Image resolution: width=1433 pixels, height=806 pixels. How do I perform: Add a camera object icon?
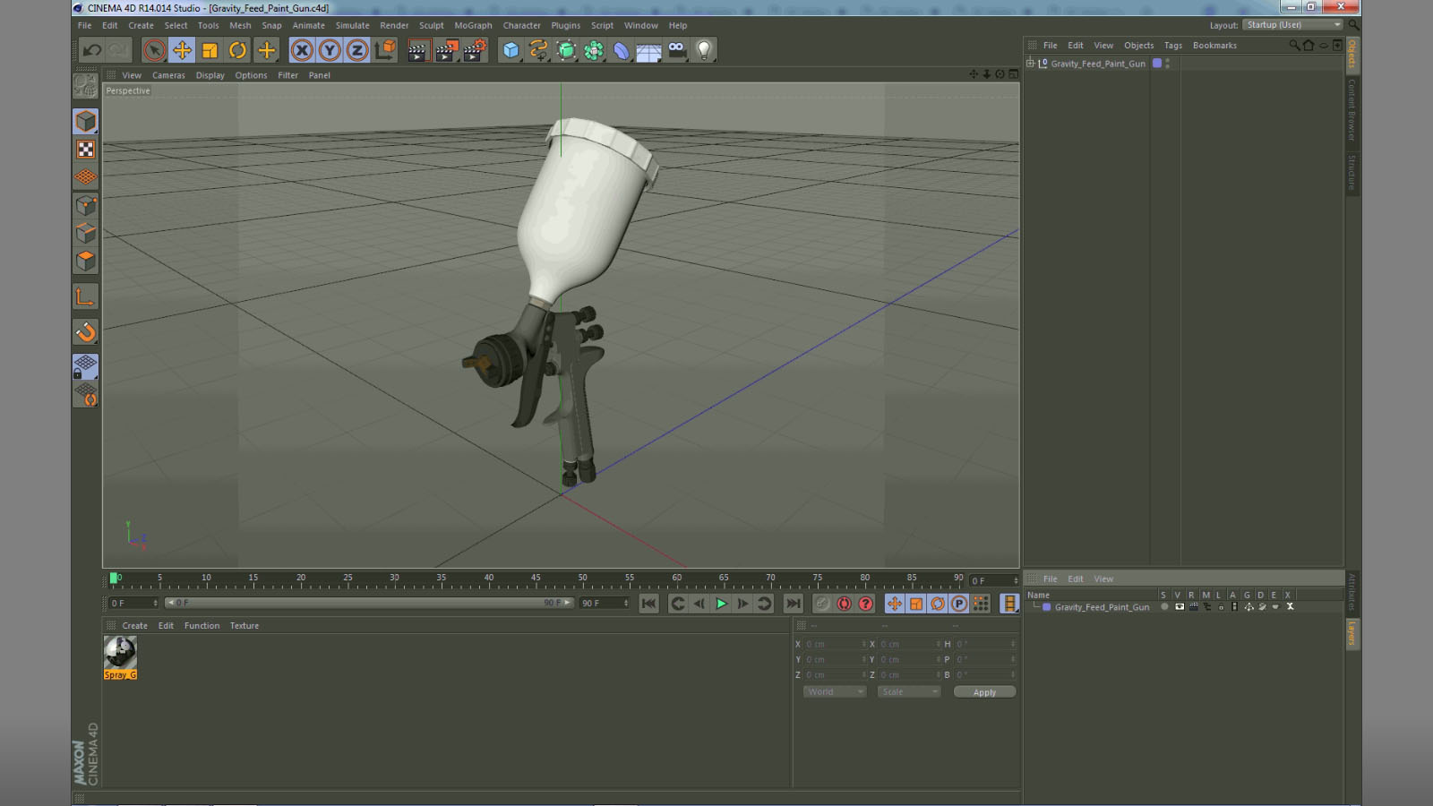677,50
